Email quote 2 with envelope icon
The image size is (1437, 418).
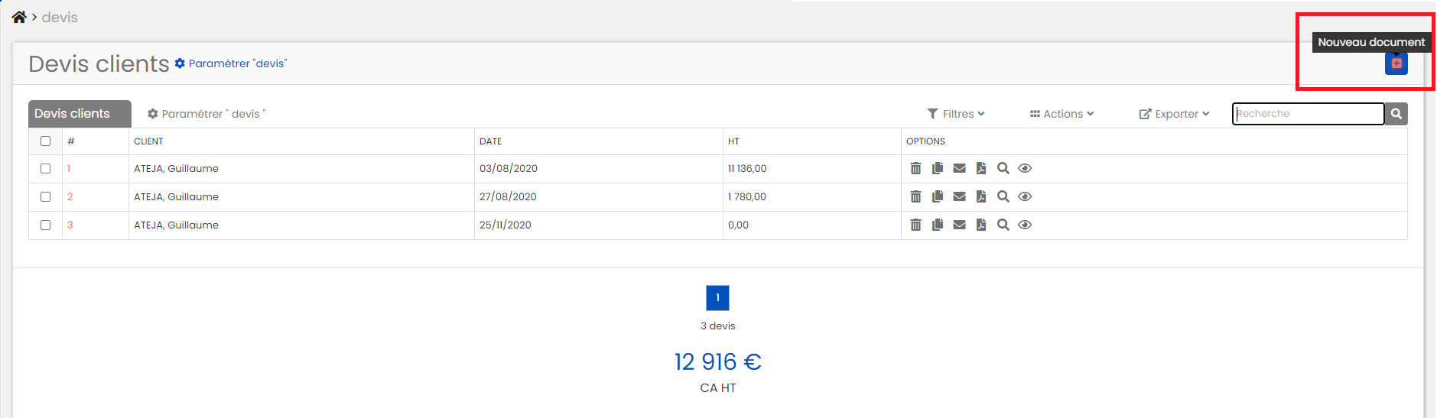(x=959, y=196)
